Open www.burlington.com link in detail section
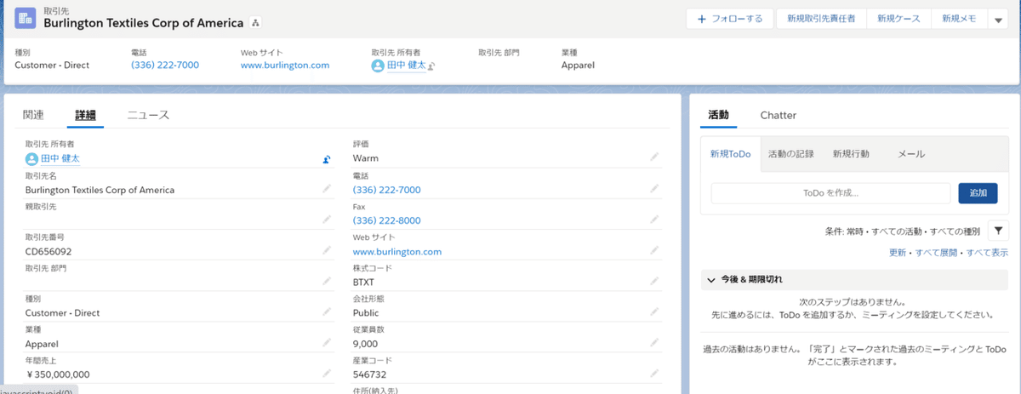 [x=397, y=252]
